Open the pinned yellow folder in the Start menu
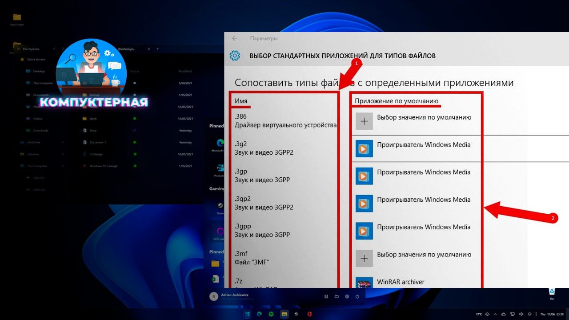The width and height of the screenshot is (569, 320). click(x=216, y=263)
